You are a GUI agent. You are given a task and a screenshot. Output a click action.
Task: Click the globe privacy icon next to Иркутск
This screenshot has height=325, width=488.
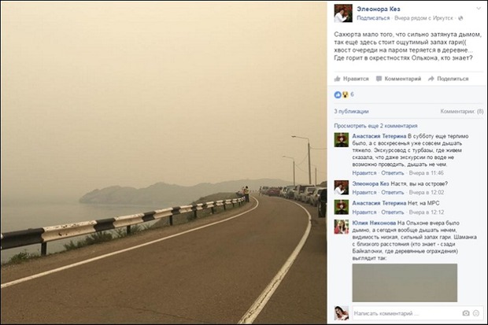point(460,18)
